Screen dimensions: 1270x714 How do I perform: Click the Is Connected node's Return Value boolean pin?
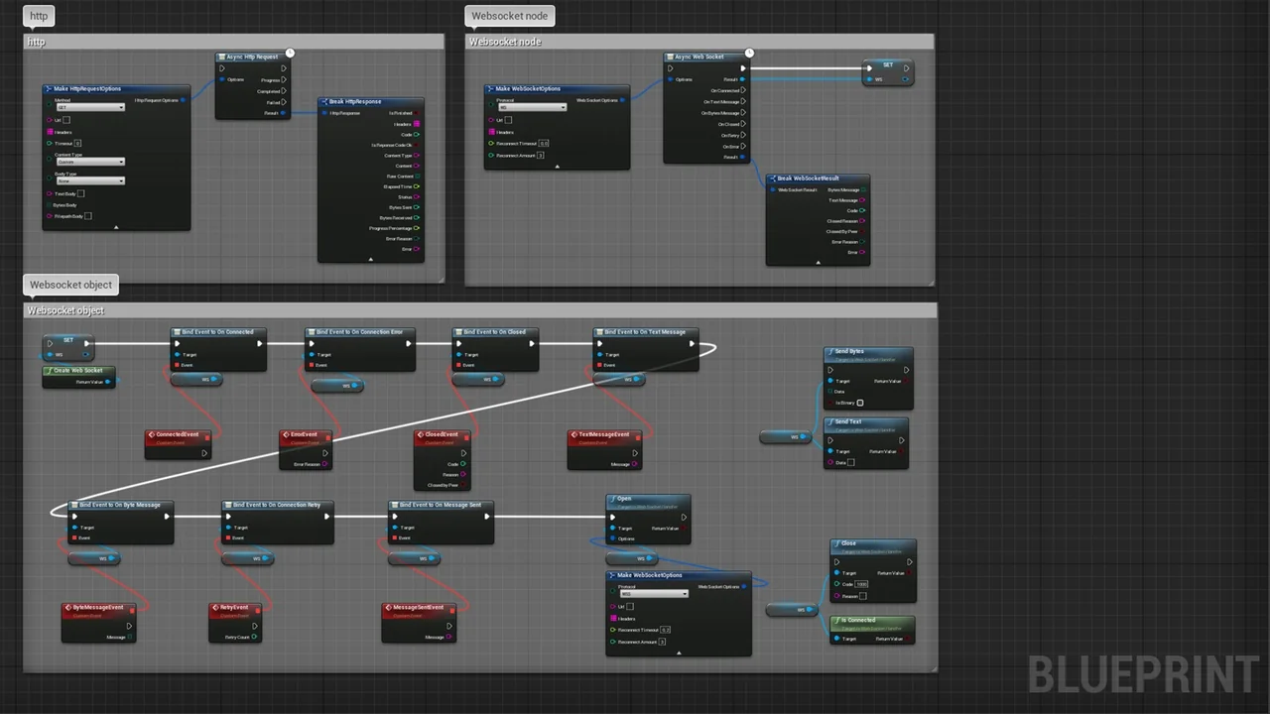[908, 639]
